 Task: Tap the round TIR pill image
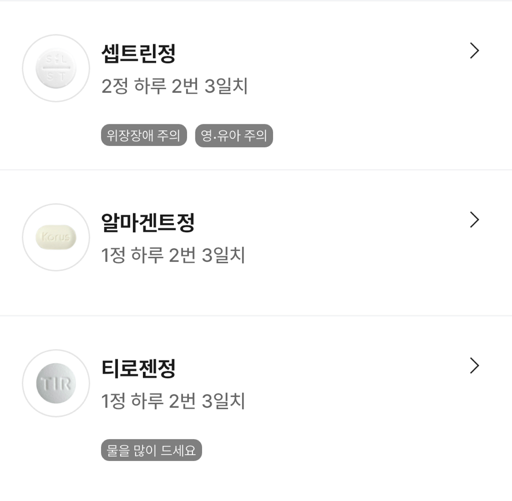tap(56, 383)
